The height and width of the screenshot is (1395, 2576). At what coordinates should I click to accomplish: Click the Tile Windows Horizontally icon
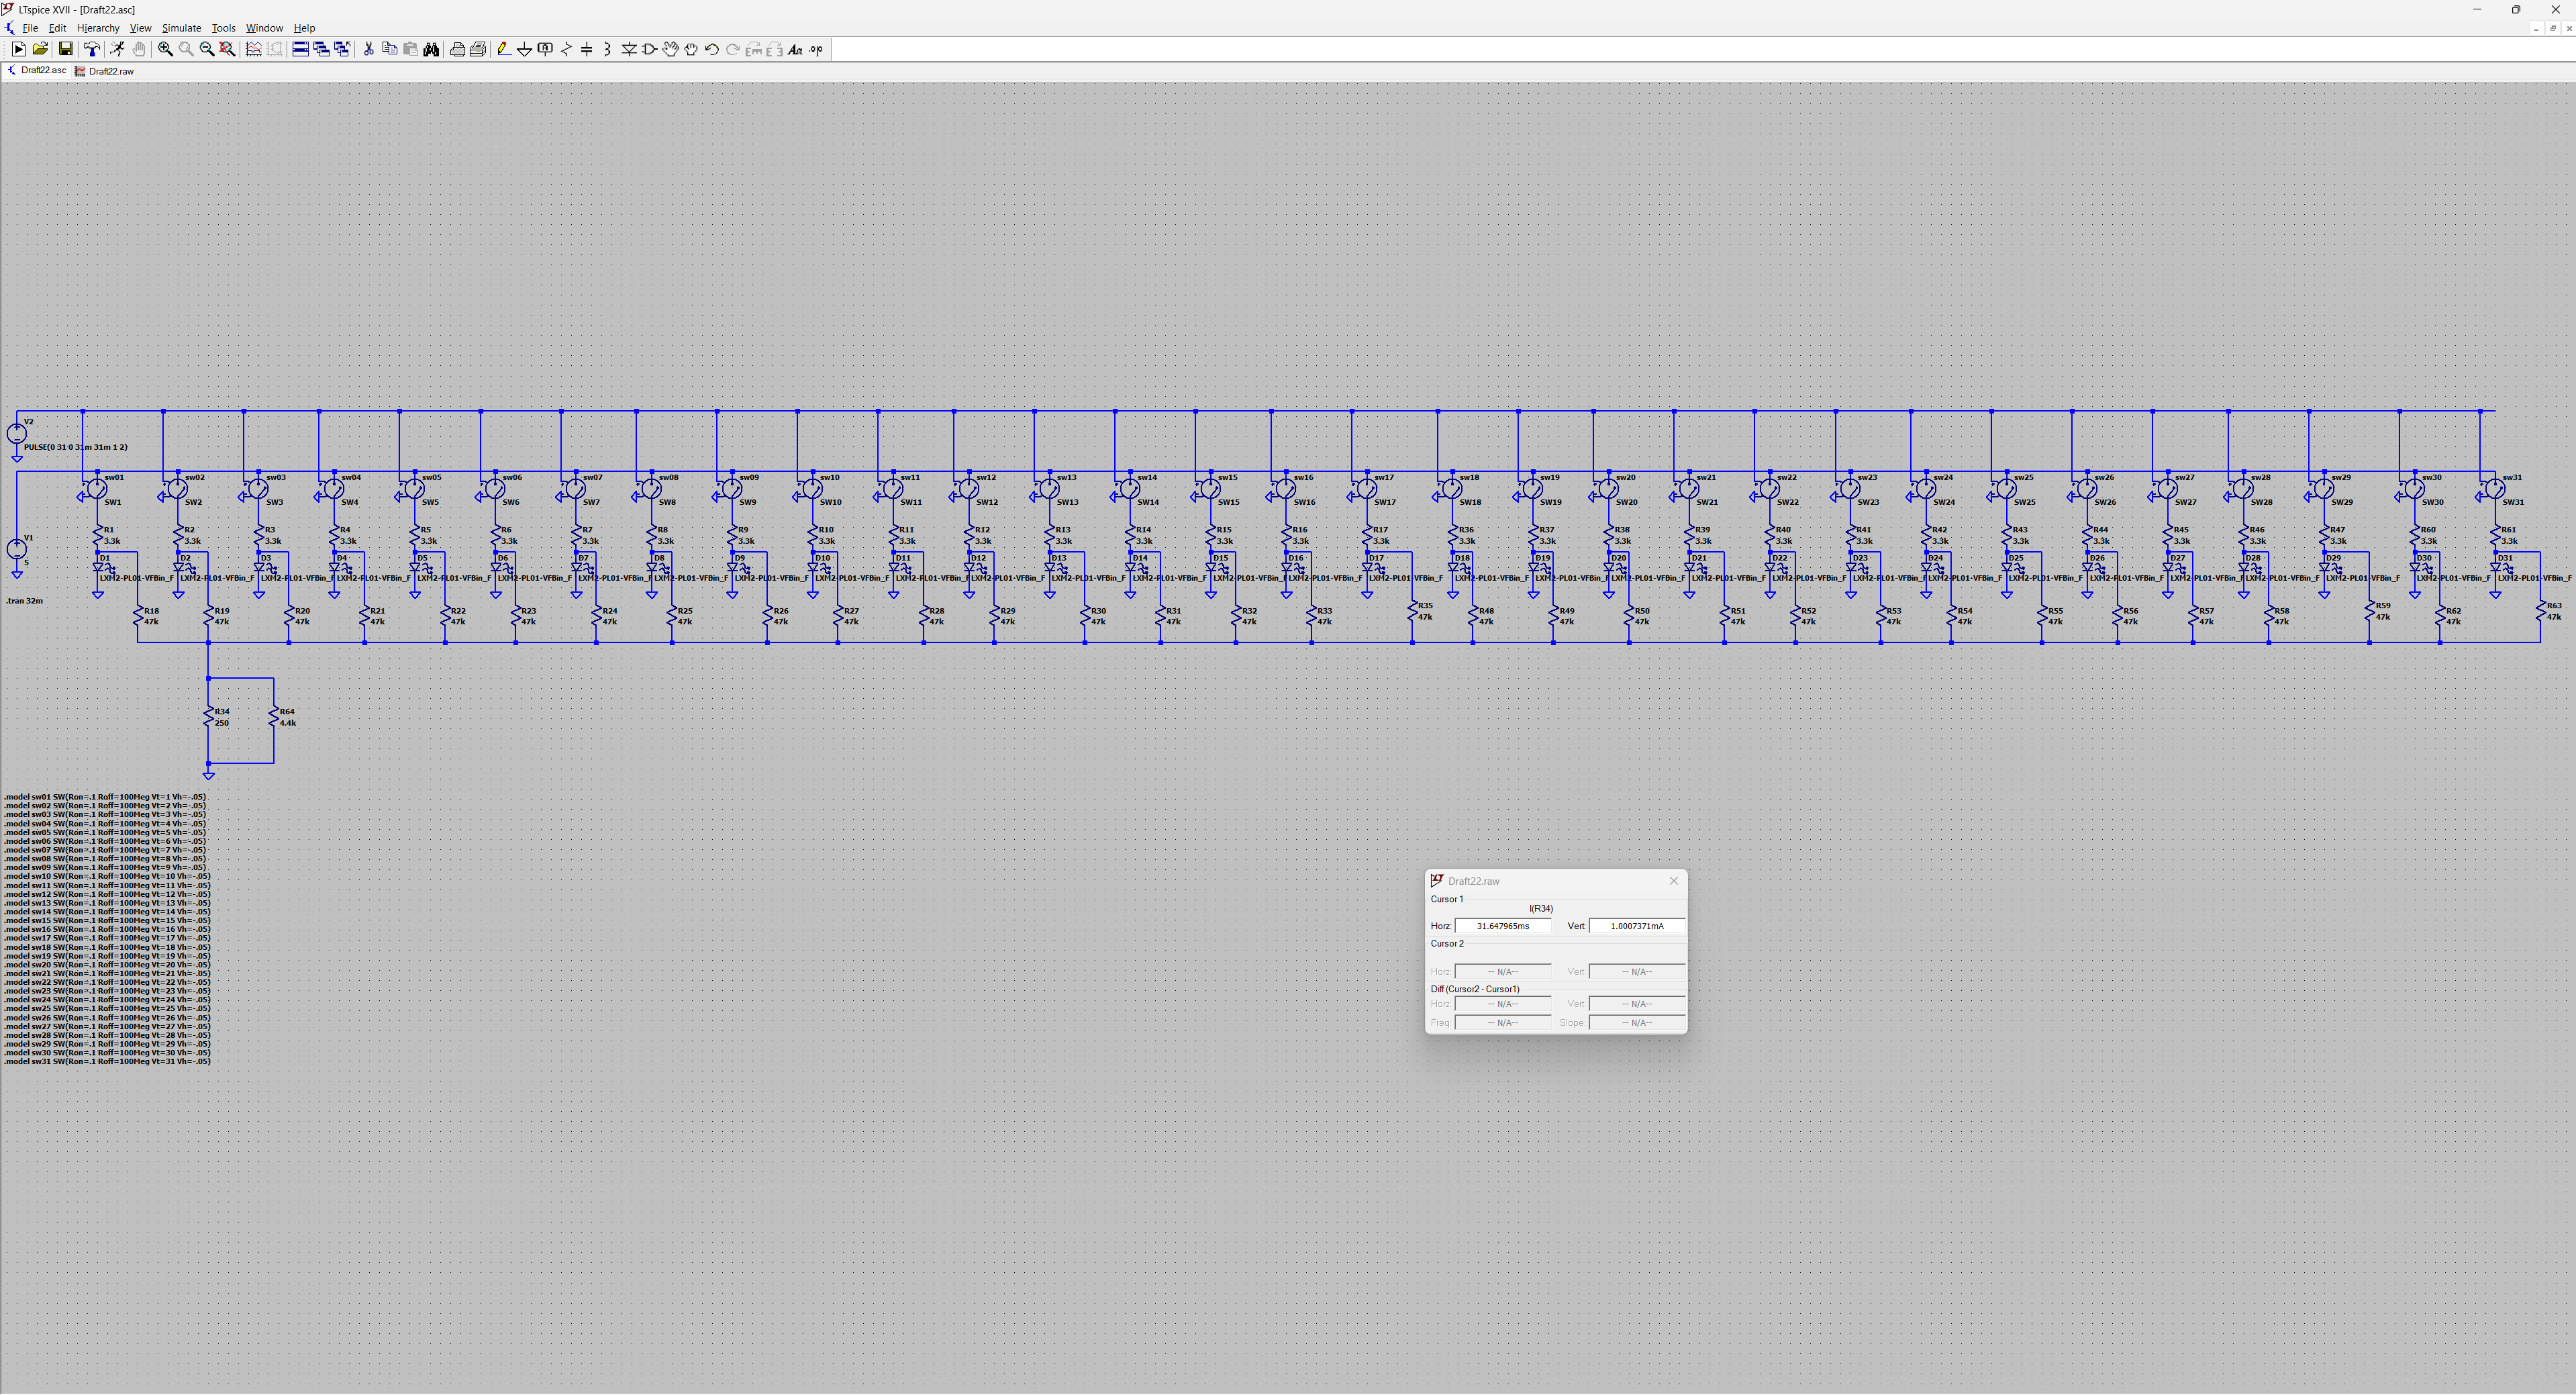[300, 49]
